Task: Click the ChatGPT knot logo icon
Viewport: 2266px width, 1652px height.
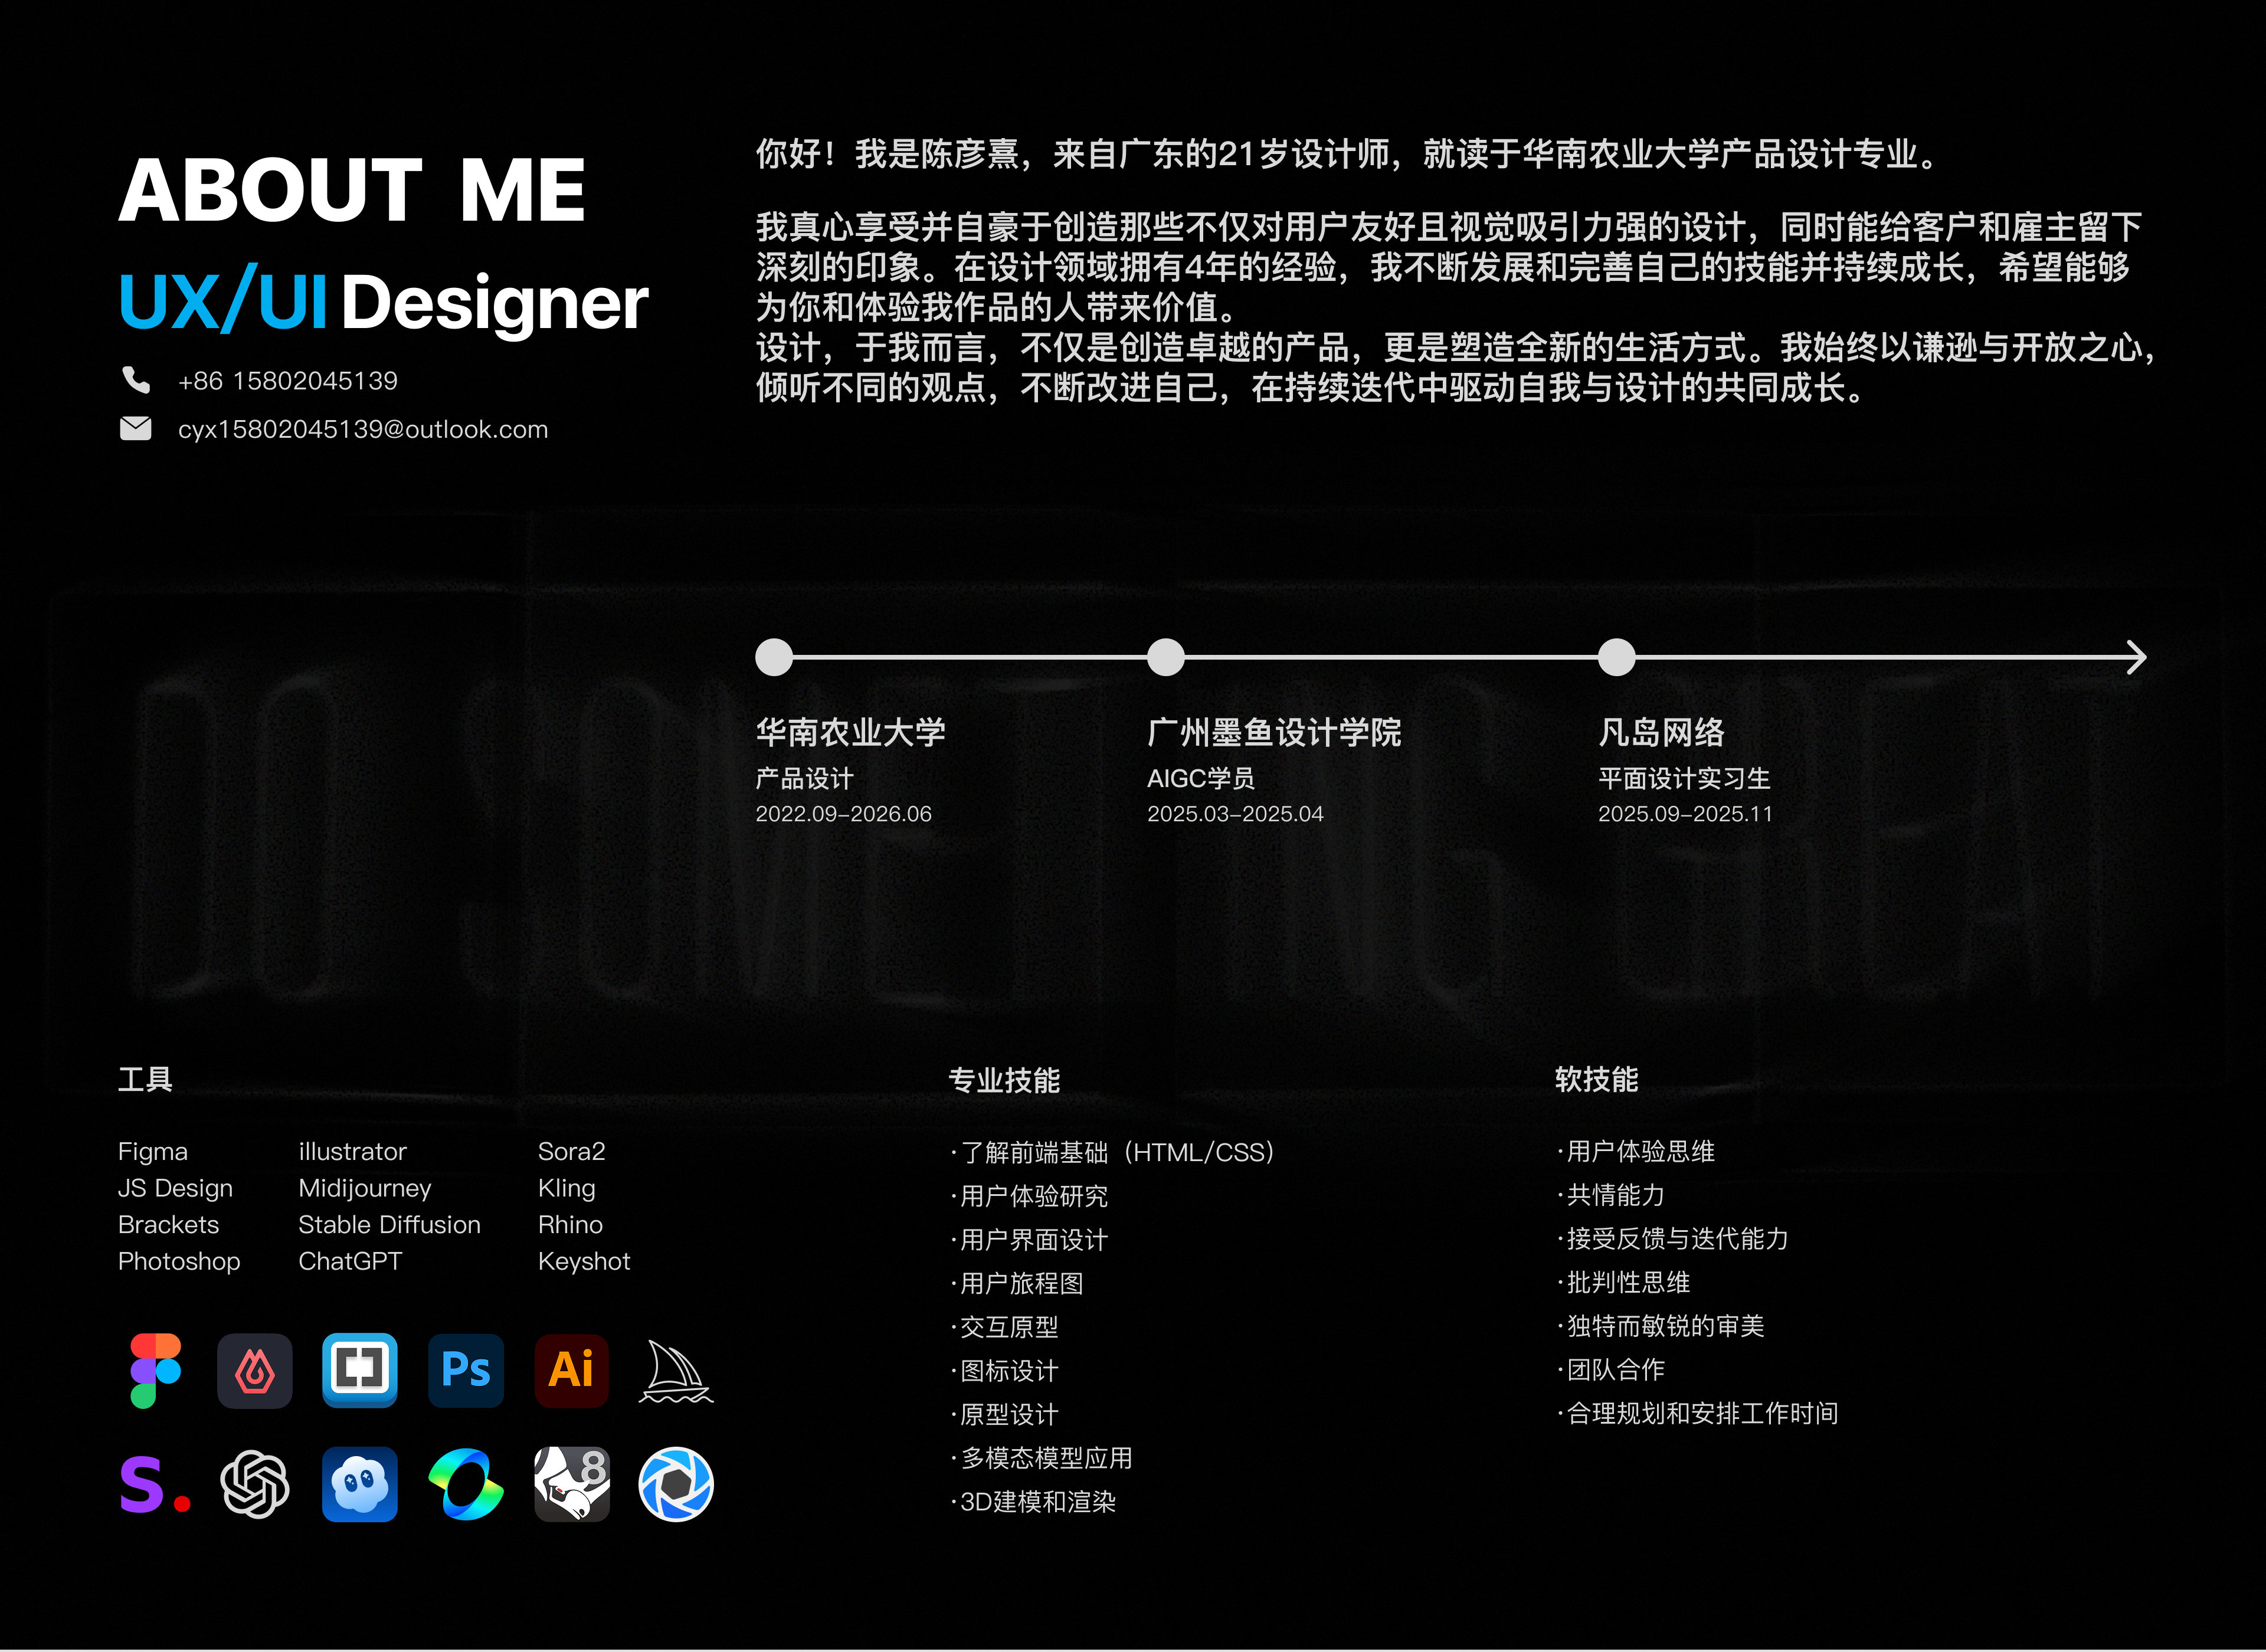Action: pyautogui.click(x=255, y=1484)
